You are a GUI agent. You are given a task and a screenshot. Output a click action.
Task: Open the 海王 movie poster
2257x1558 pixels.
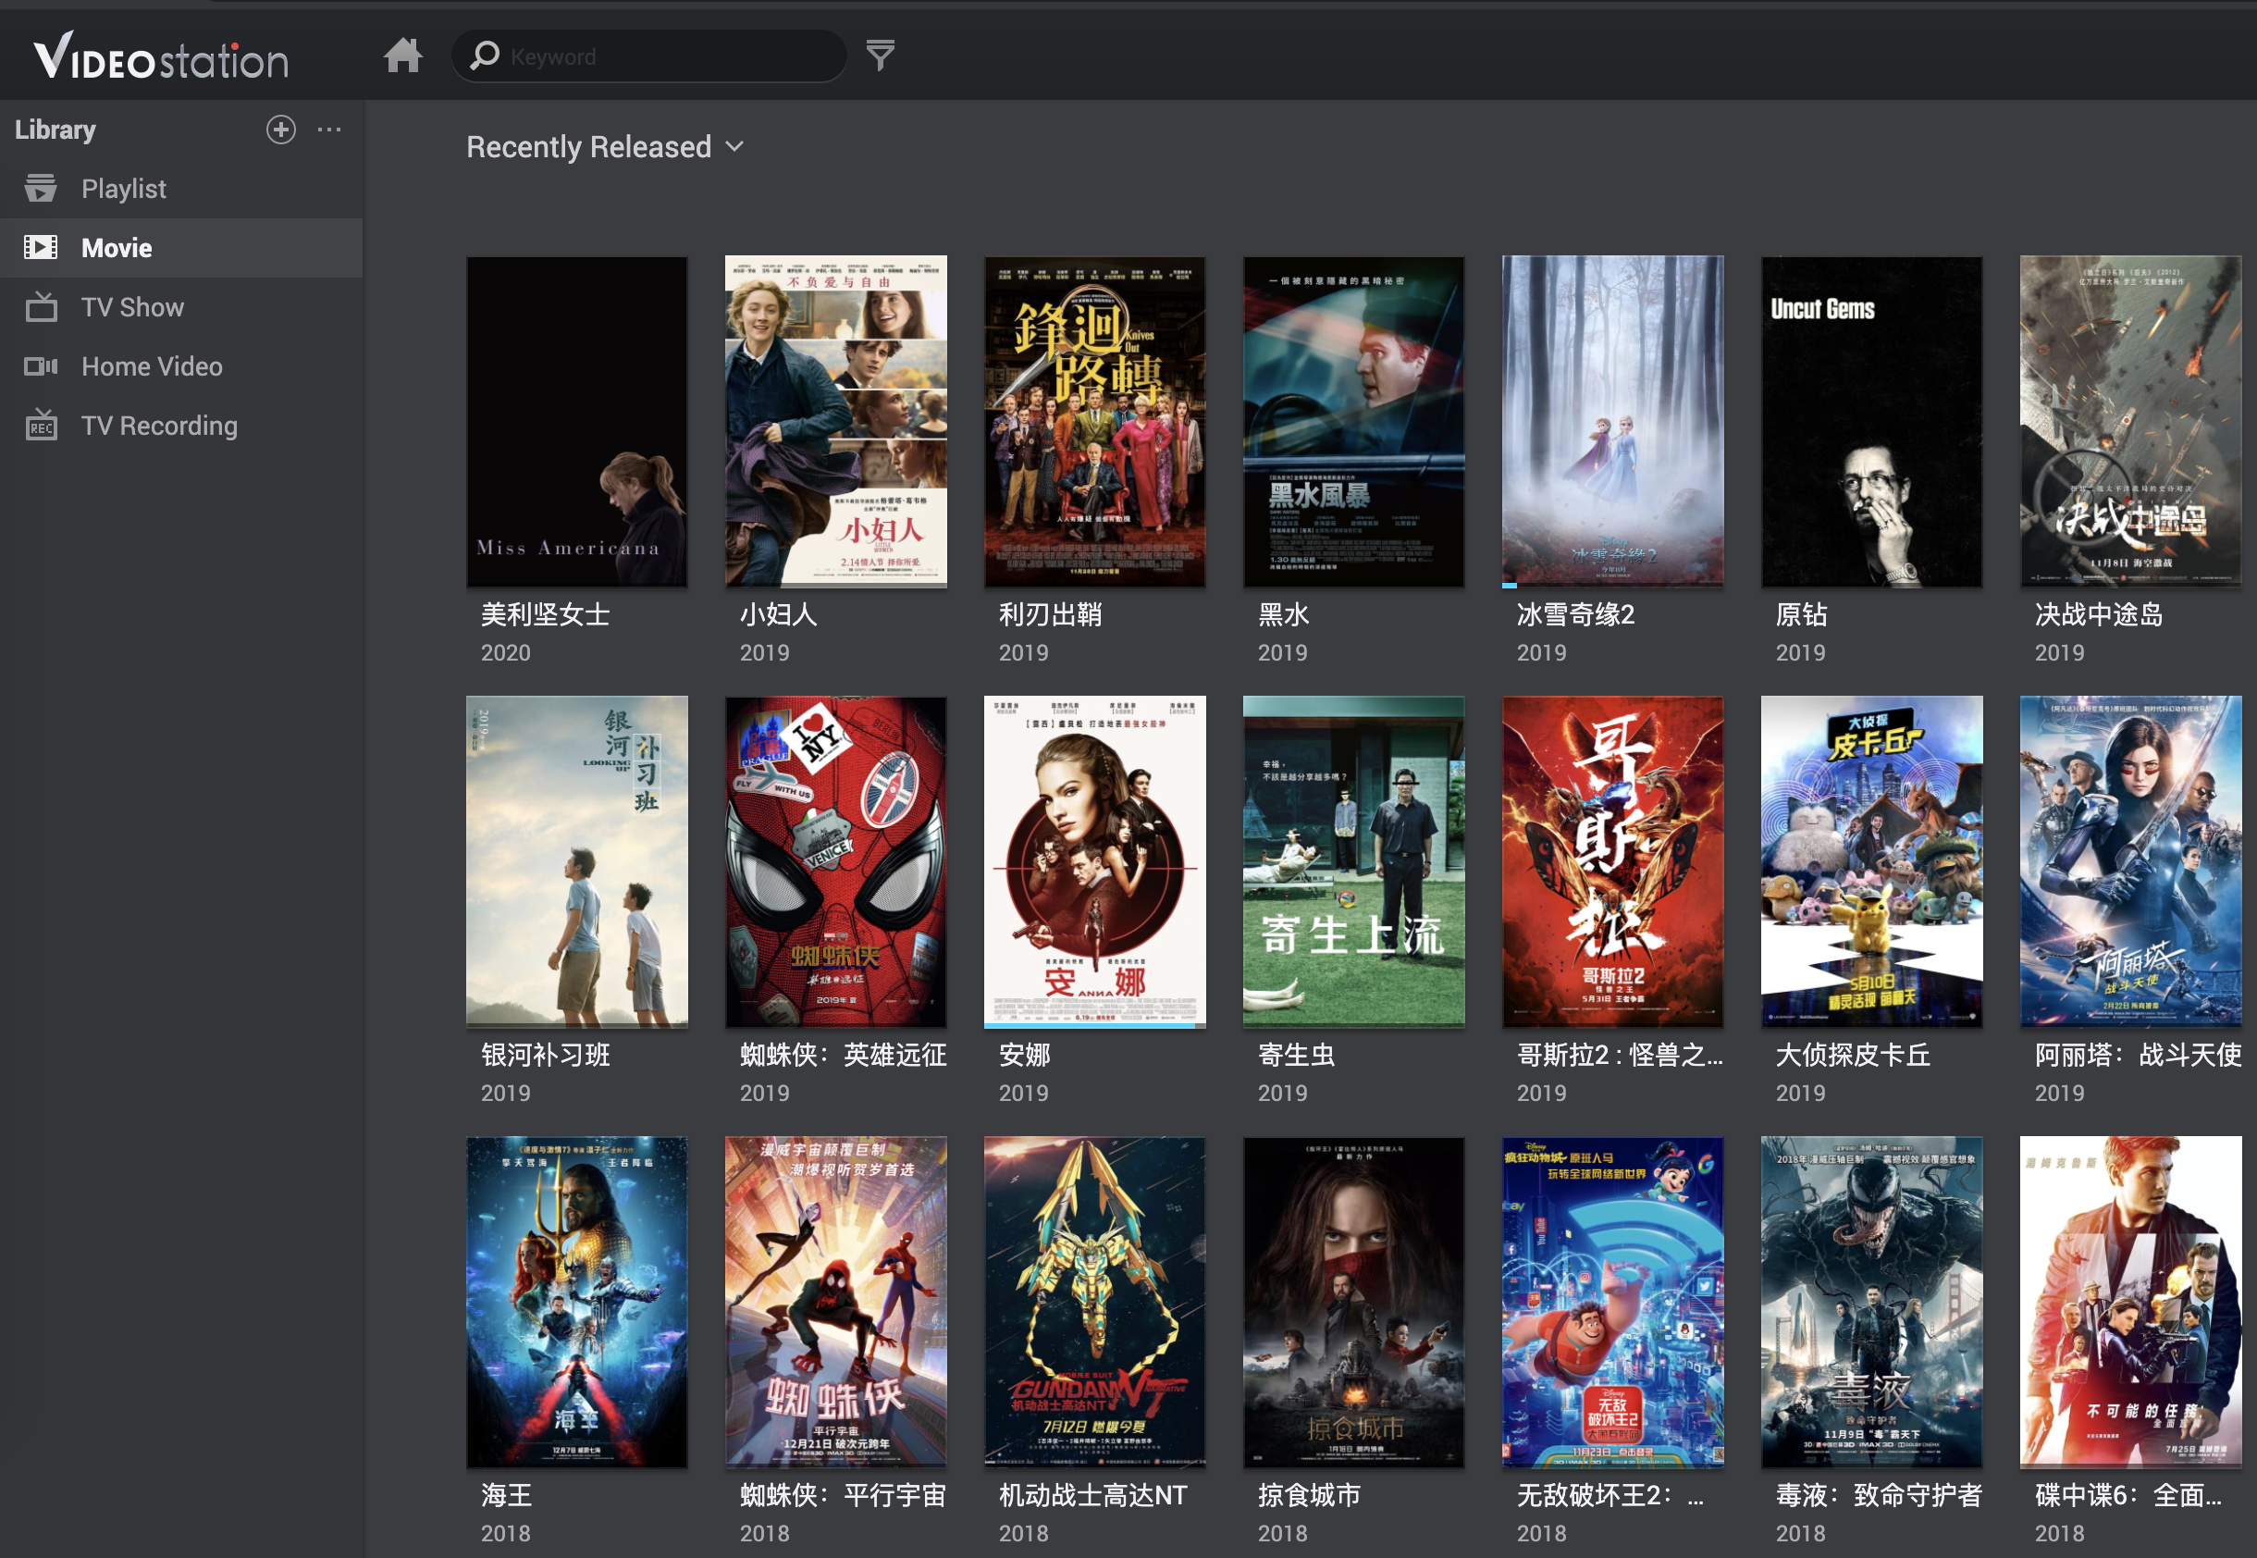576,1303
